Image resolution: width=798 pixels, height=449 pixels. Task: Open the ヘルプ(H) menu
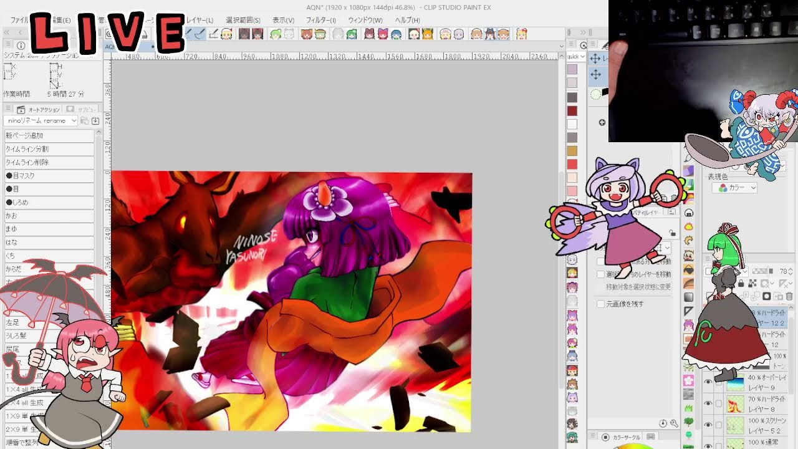407,20
